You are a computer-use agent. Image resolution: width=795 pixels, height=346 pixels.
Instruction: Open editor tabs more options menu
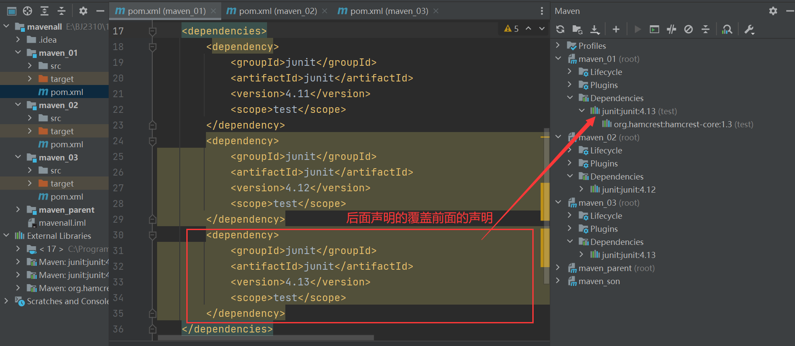[x=542, y=11]
